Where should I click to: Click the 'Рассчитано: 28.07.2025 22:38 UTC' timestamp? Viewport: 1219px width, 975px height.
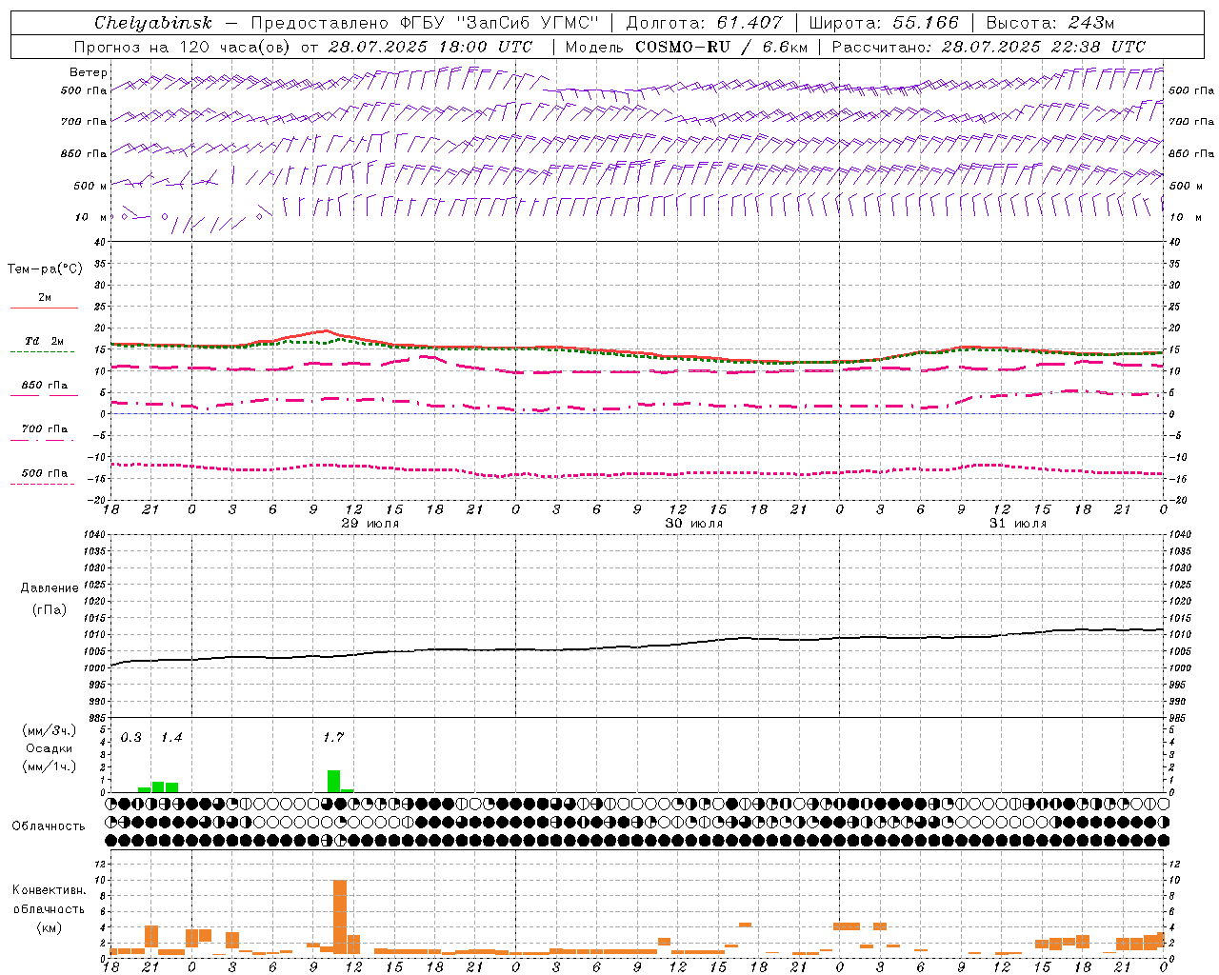(989, 47)
